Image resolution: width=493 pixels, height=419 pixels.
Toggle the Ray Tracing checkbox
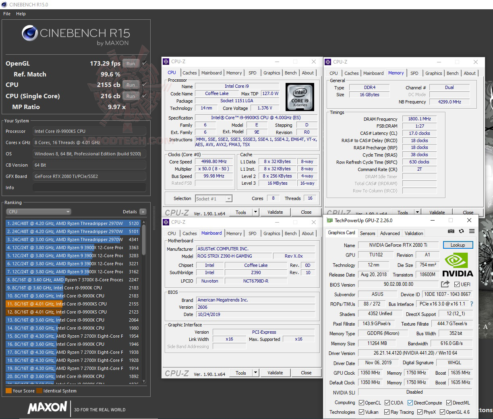tap(387, 412)
